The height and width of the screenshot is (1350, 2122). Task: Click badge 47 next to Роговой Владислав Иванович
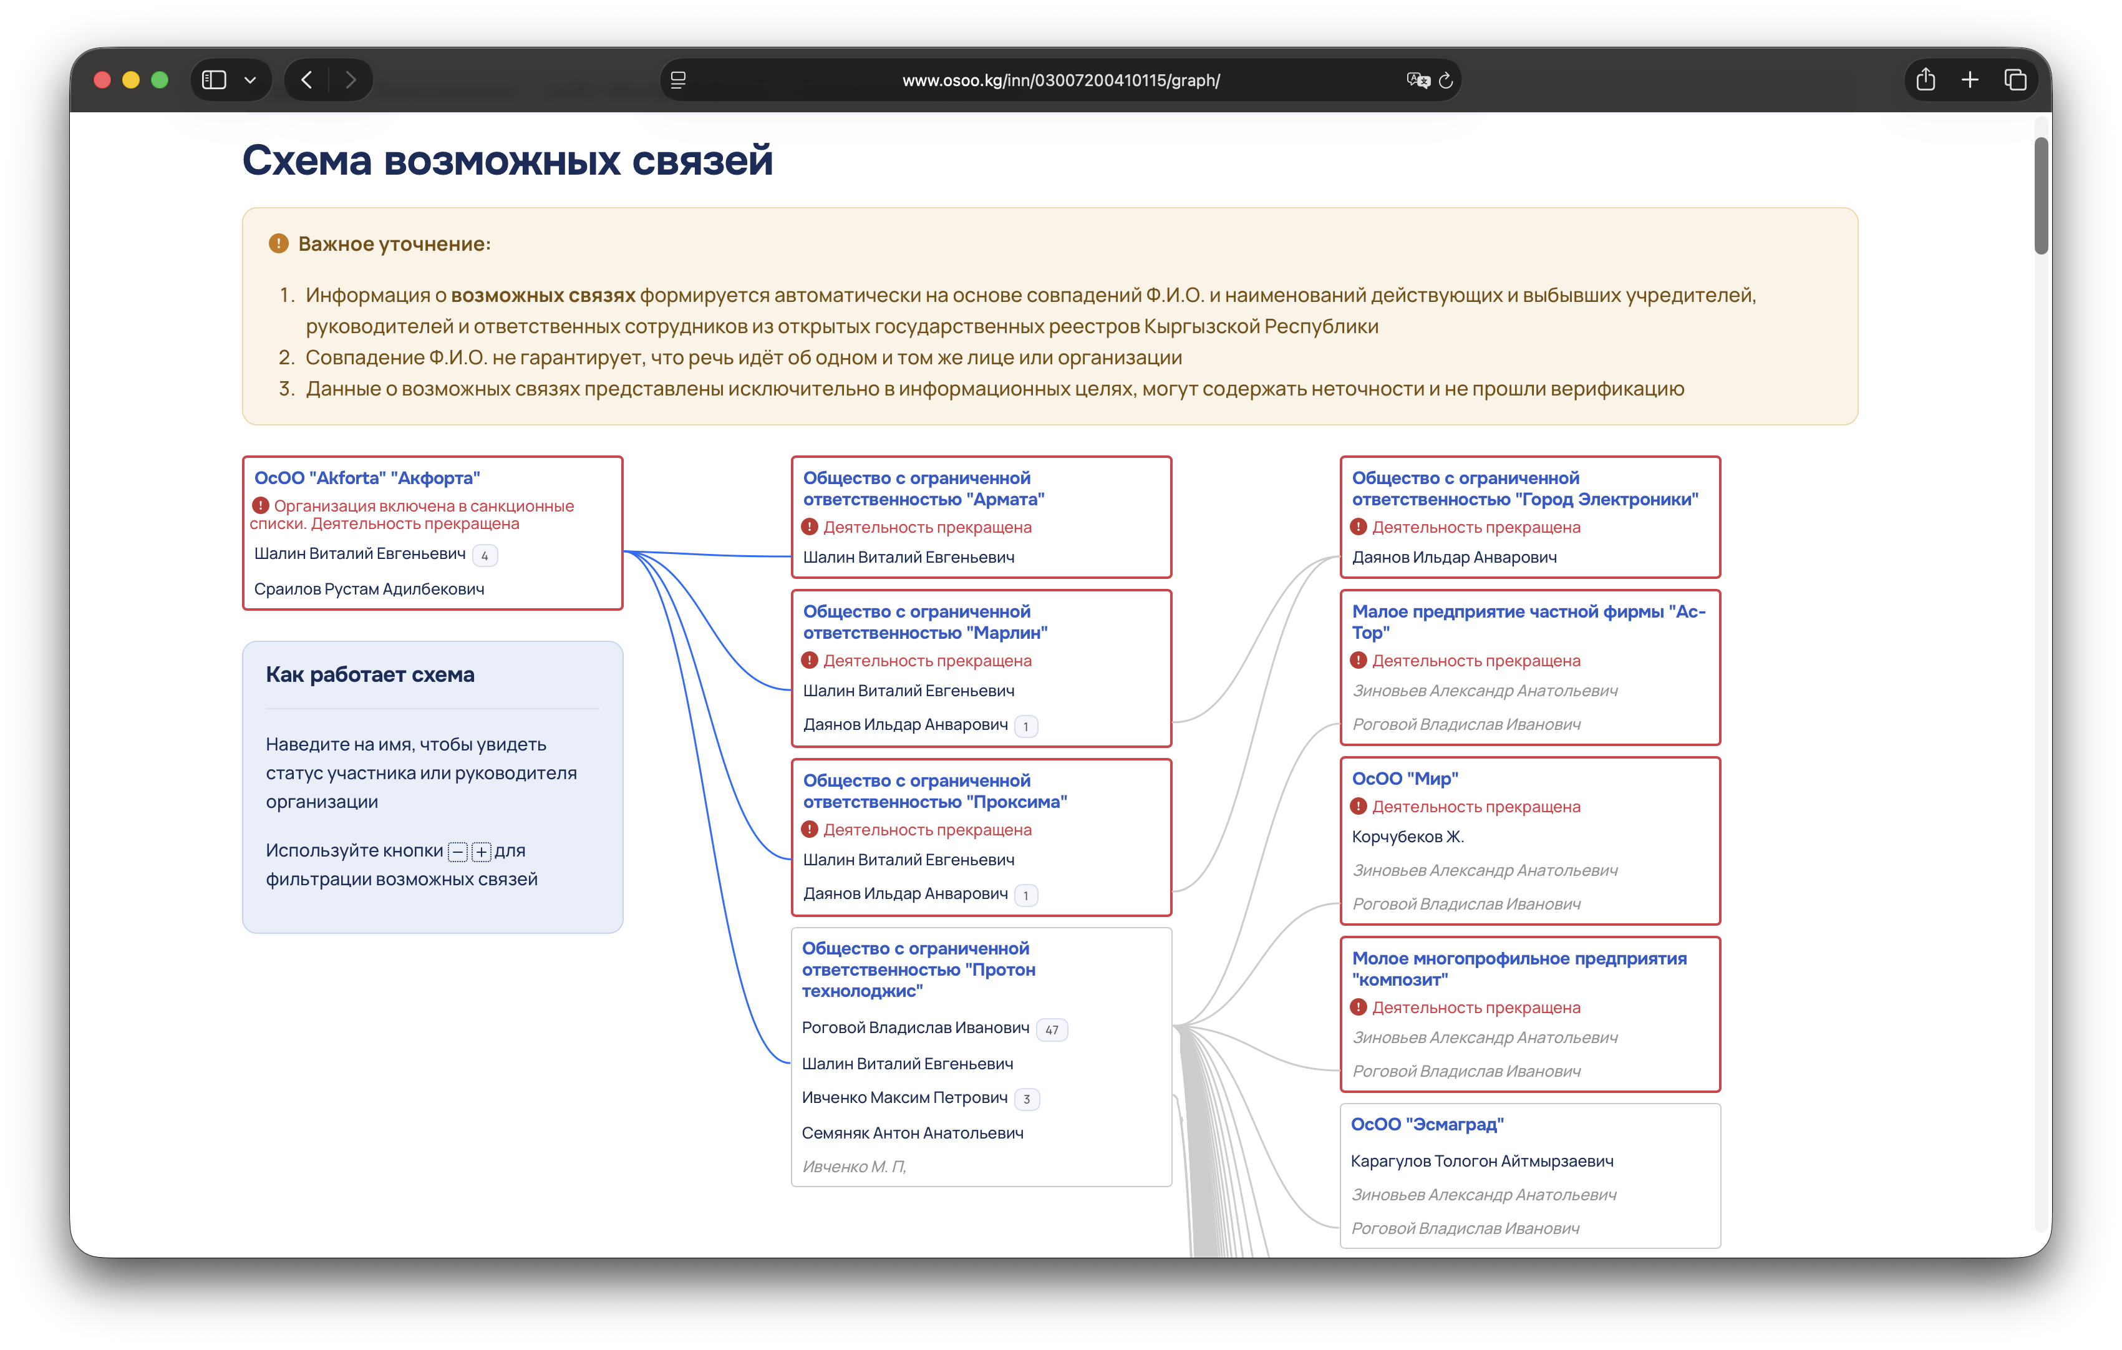pos(1052,1029)
